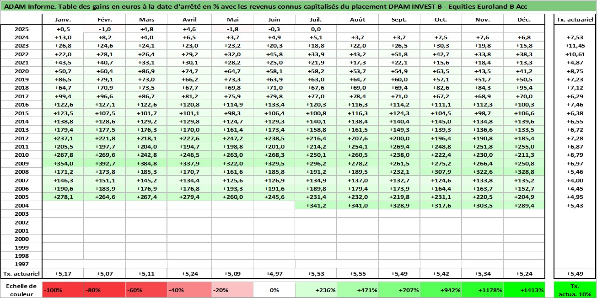The image size is (597, 298).
Task: Select the cell showing +99,4
Action: 63,96
